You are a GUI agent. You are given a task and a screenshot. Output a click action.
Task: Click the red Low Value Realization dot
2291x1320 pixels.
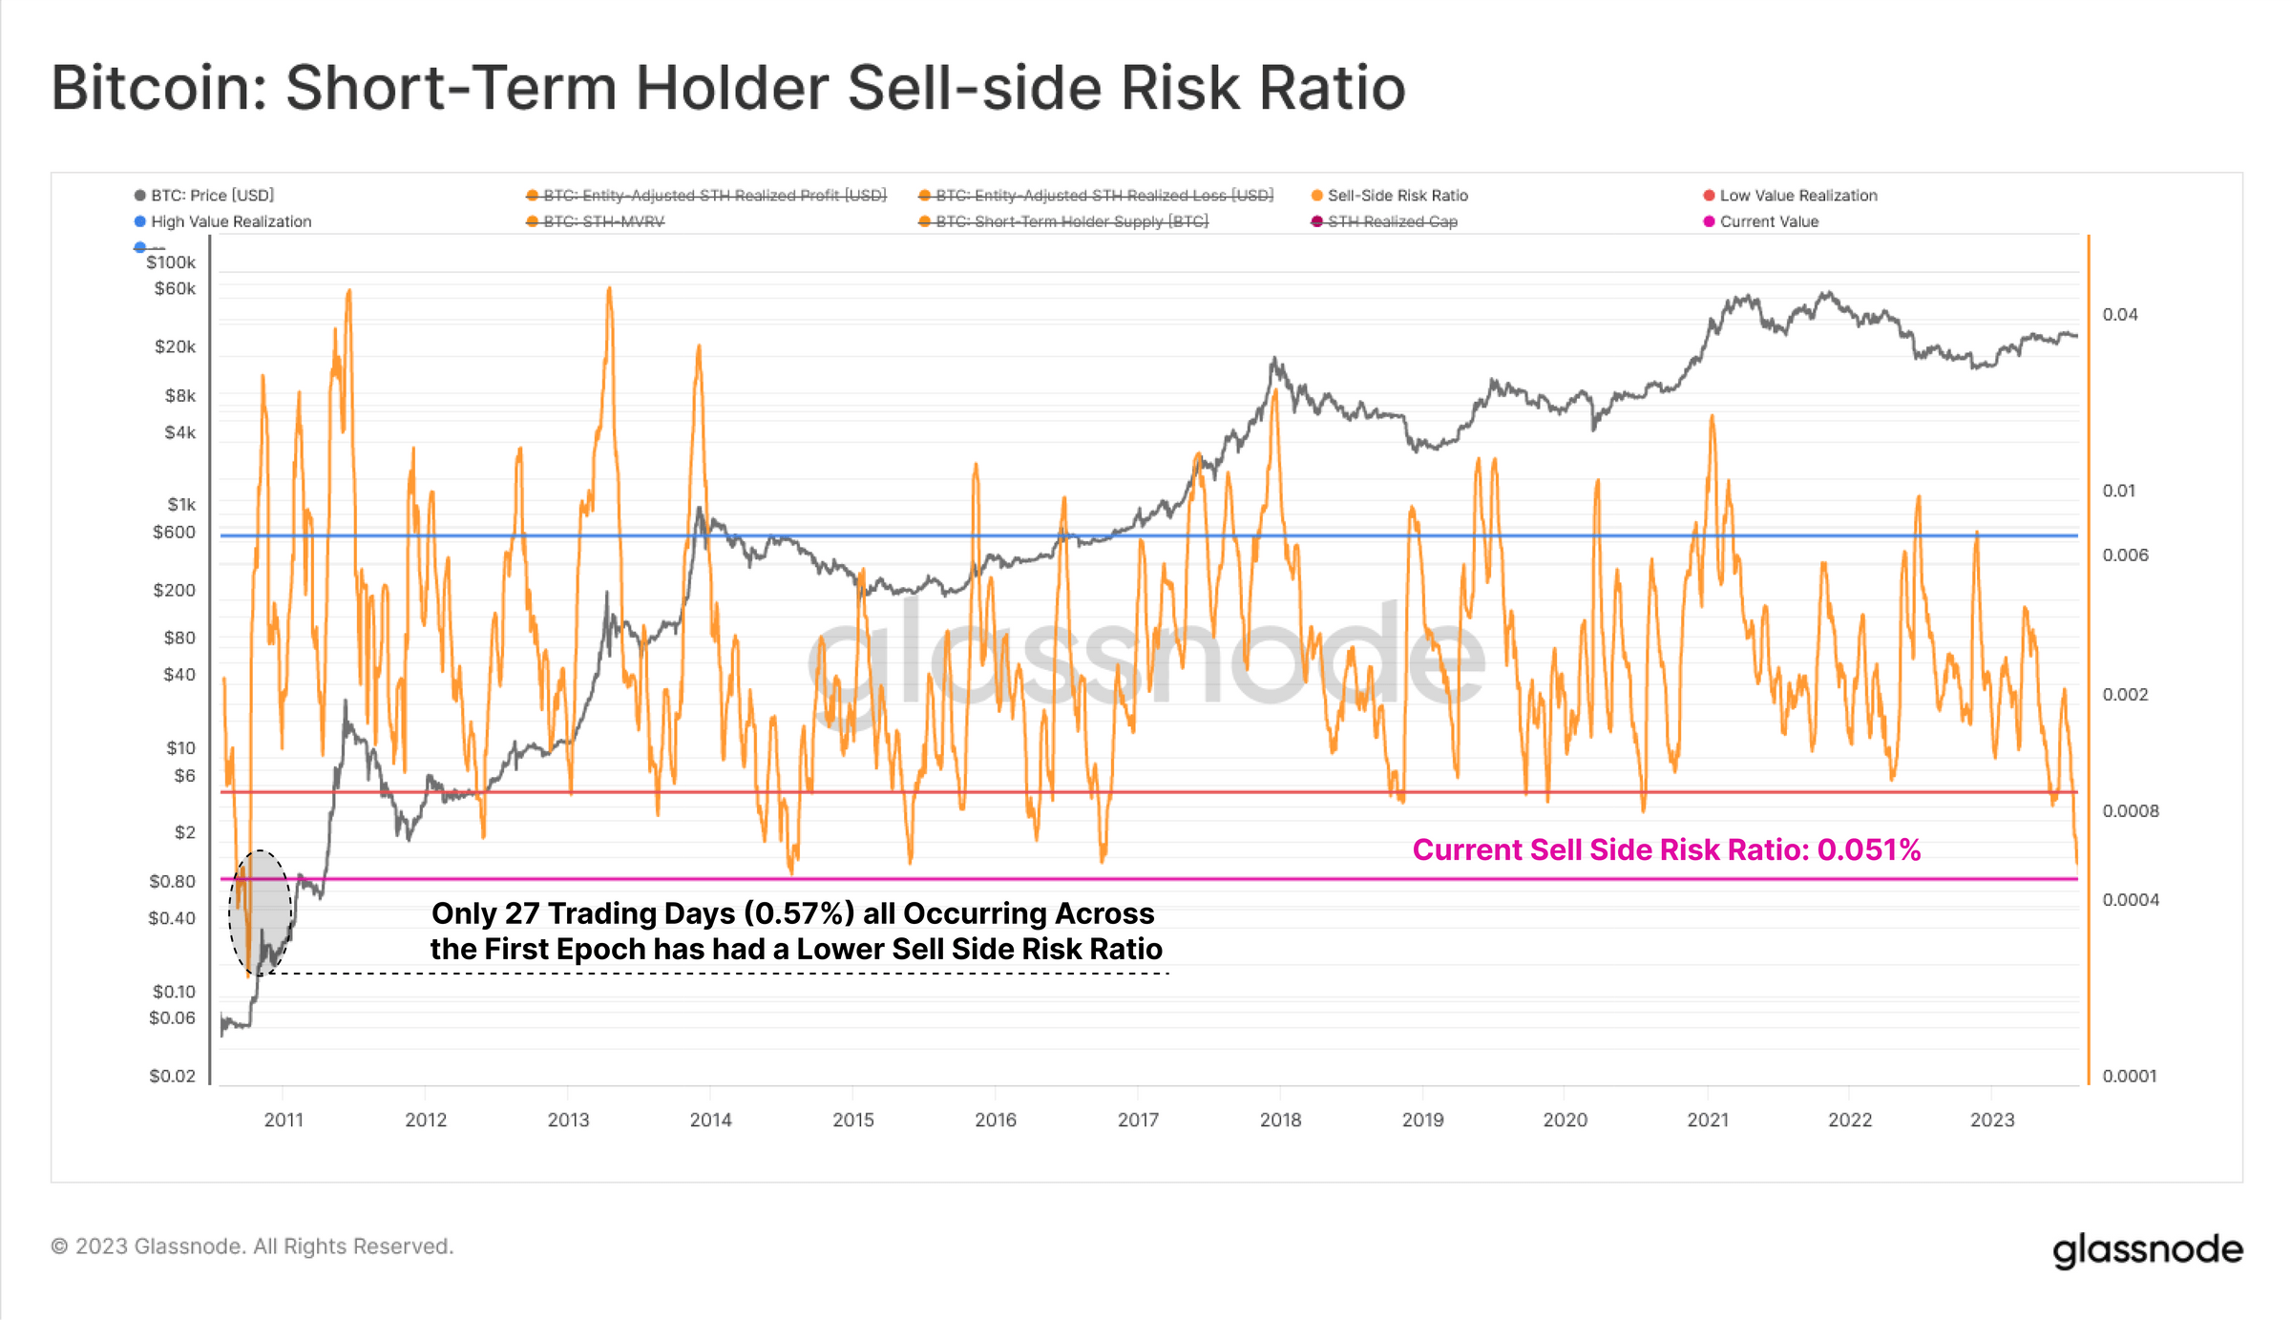[1709, 196]
